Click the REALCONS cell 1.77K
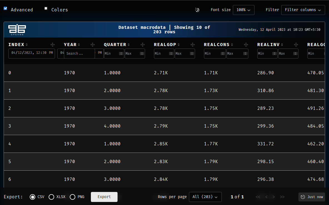 pyautogui.click(x=211, y=144)
